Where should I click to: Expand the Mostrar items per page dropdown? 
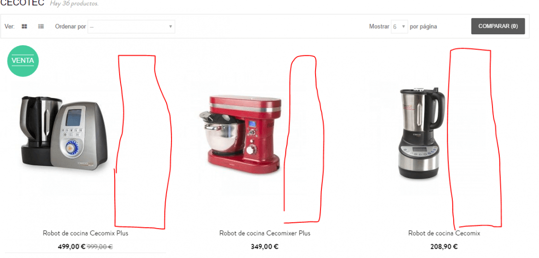point(399,26)
